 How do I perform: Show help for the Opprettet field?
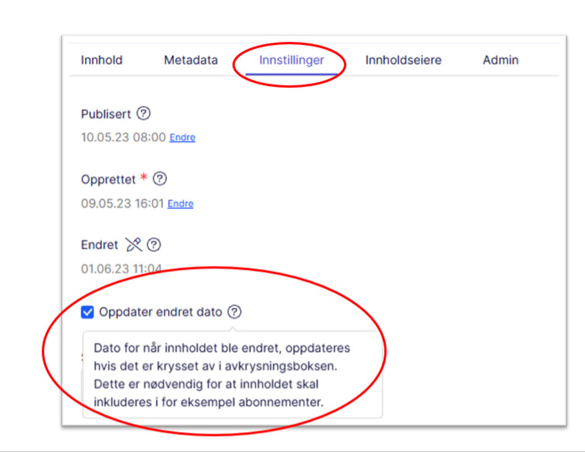coord(159,179)
